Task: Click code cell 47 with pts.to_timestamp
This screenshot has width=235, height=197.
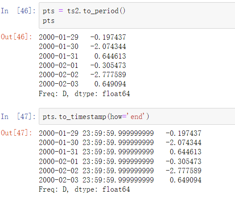Action: 137,116
